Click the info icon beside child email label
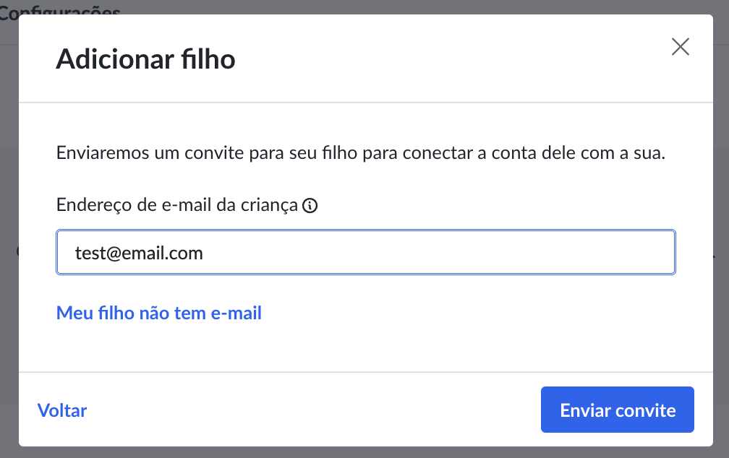The image size is (729, 458). 310,205
